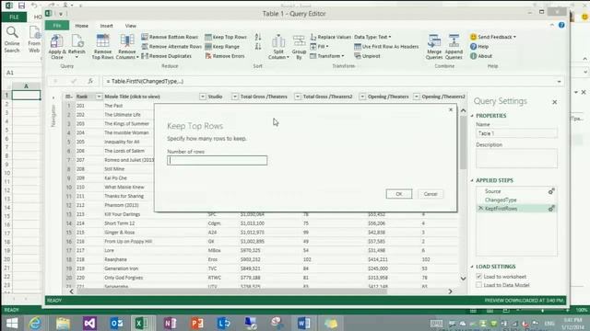Image resolution: width=590 pixels, height=331 pixels.
Task: Click Remove Errors
Action: [x=225, y=56]
